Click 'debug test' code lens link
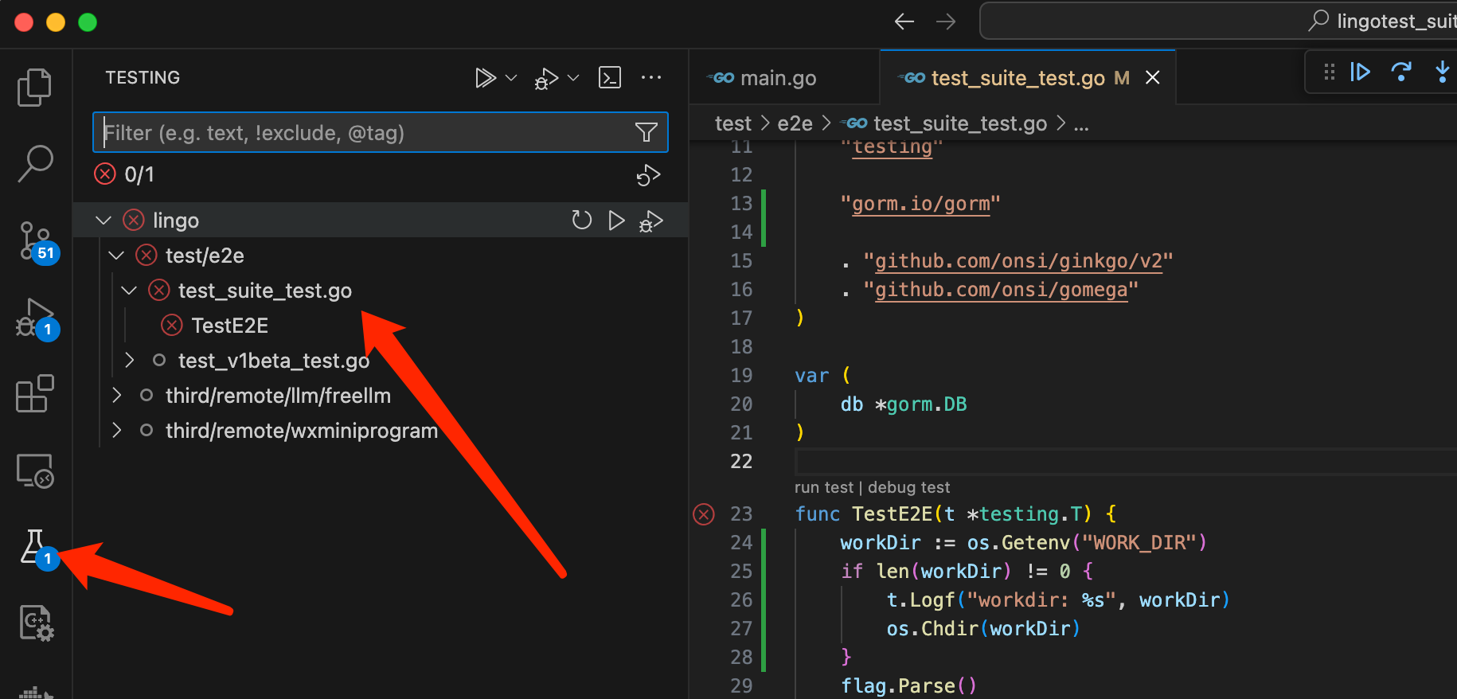This screenshot has height=699, width=1457. click(908, 487)
